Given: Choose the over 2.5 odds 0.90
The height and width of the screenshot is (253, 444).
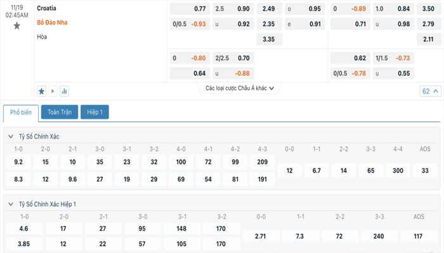Looking at the screenshot, I should 232,9.
